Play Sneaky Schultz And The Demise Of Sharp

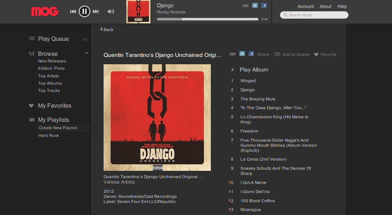pos(276,171)
